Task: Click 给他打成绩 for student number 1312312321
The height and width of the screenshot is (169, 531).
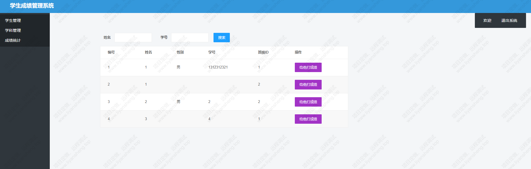Action: (308, 67)
